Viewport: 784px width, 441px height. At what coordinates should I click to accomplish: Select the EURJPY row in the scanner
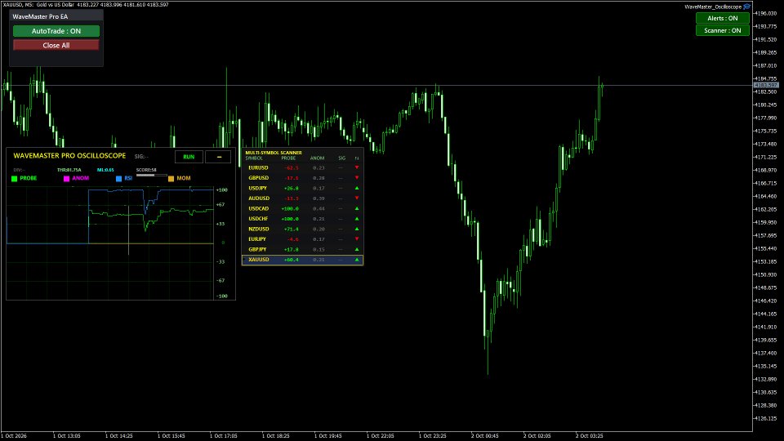click(302, 239)
